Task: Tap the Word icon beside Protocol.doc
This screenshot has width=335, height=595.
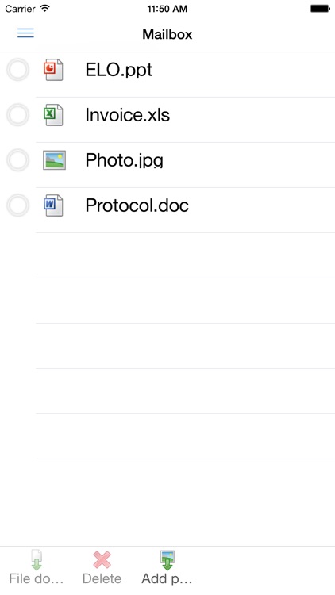Action: click(53, 205)
